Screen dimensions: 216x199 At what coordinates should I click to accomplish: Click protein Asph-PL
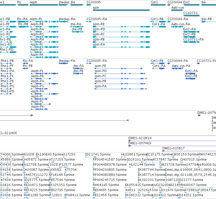(44, 74)
